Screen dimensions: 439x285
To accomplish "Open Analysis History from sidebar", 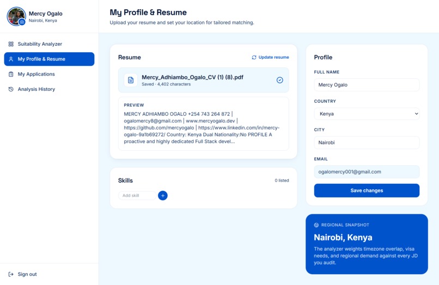I will (49, 89).
